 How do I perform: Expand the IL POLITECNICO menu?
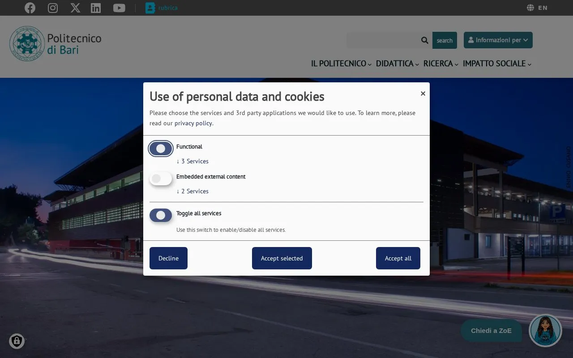click(341, 64)
